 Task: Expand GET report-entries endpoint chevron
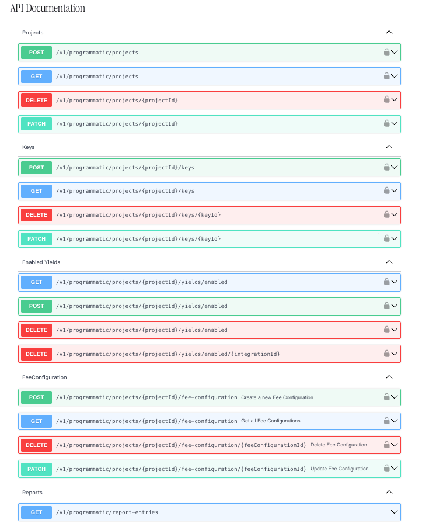point(394,512)
